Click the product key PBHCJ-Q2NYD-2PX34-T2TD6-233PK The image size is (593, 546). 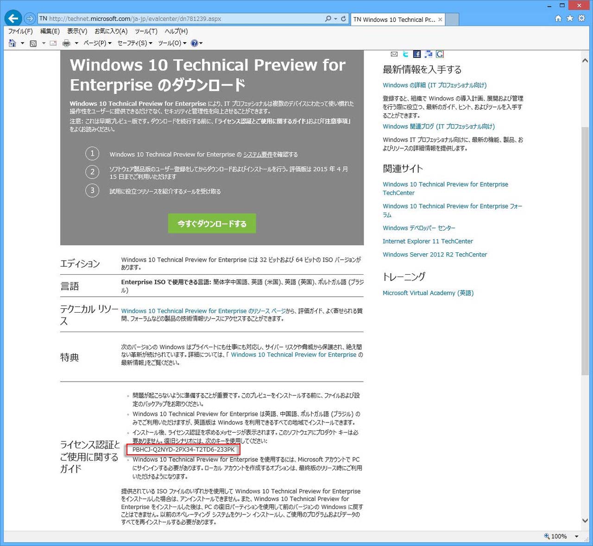pos(183,450)
